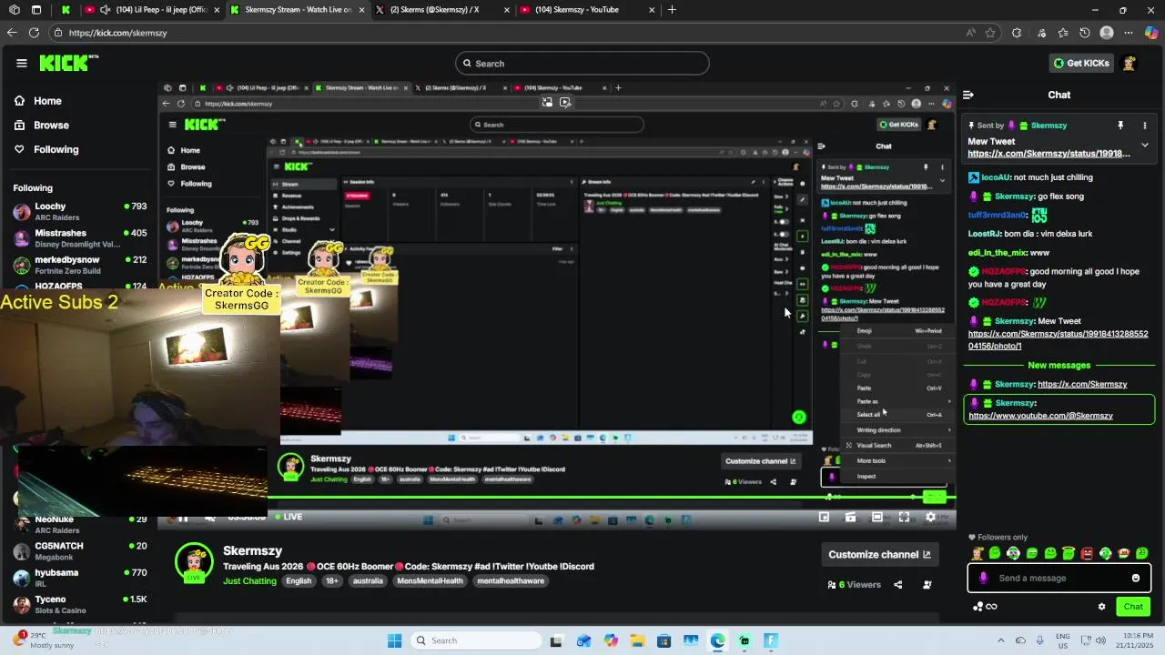Jump to LIVE in the player
This screenshot has width=1165, height=655.
click(288, 517)
